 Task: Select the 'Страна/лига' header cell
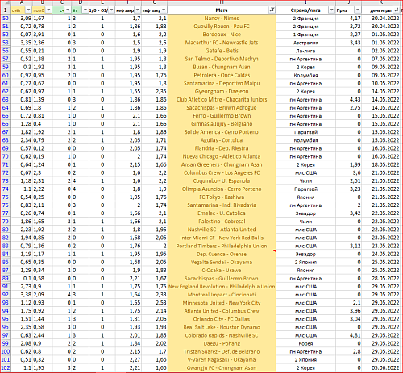point(305,10)
